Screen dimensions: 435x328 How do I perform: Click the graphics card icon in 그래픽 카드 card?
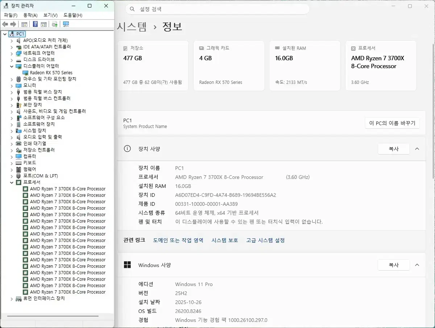tap(201, 48)
